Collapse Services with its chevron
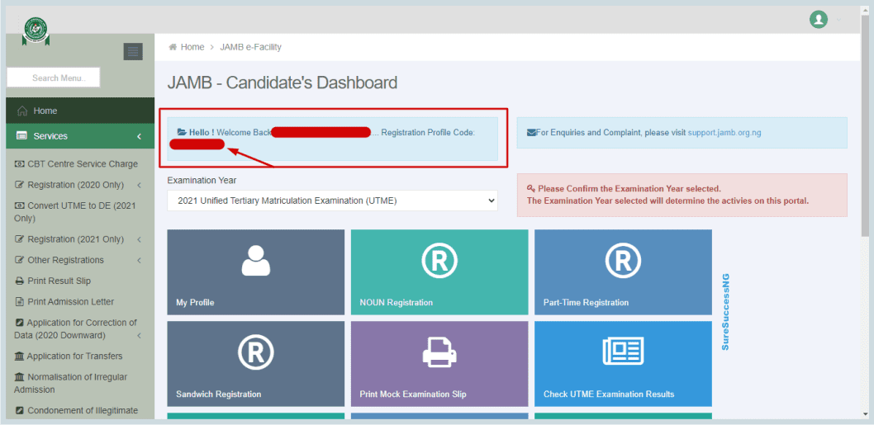The height and width of the screenshot is (425, 874). [x=139, y=136]
